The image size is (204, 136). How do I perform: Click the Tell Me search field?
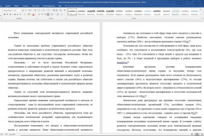click(x=75, y=6)
